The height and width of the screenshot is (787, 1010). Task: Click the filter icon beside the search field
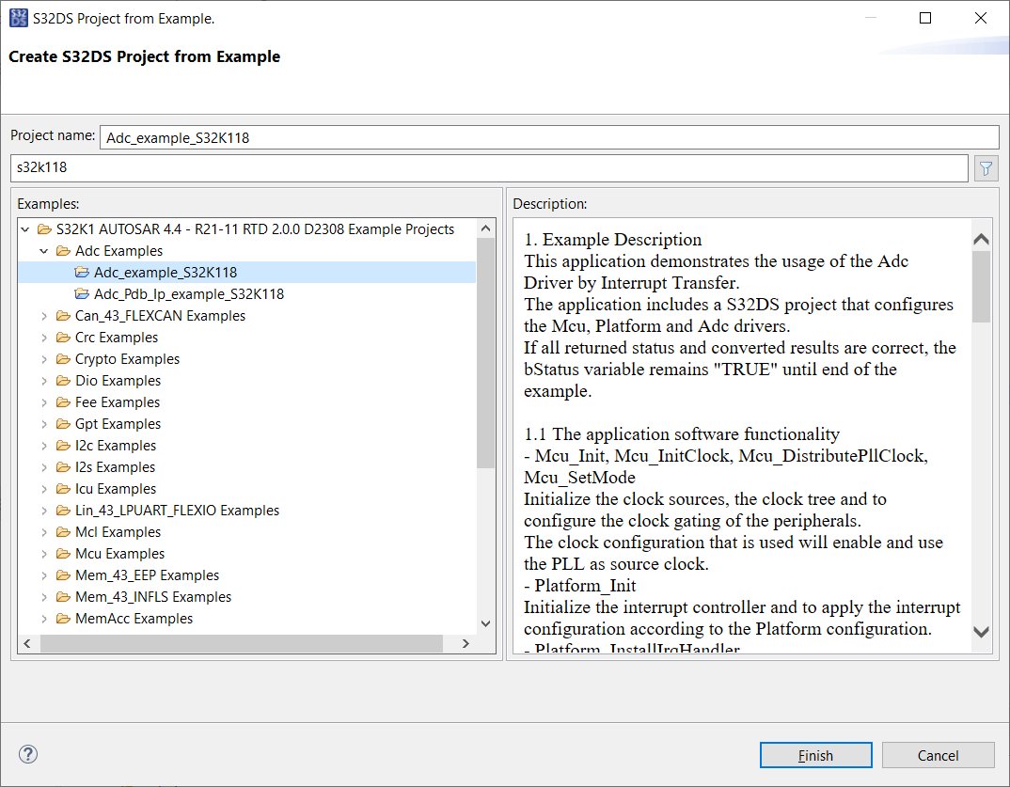pyautogui.click(x=985, y=167)
